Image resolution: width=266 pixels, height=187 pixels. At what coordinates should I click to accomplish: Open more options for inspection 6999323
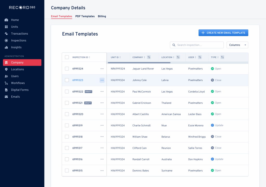coord(102,80)
